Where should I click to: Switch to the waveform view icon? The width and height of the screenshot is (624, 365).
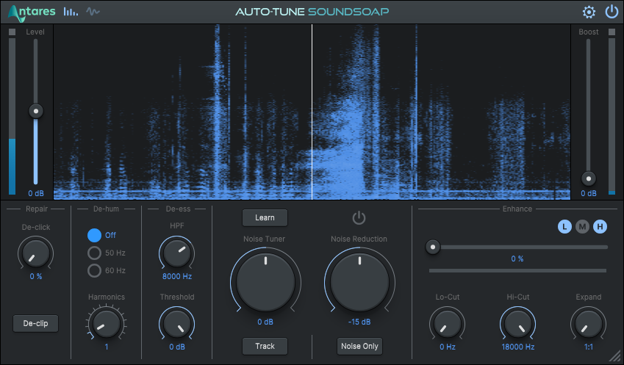pyautogui.click(x=93, y=12)
